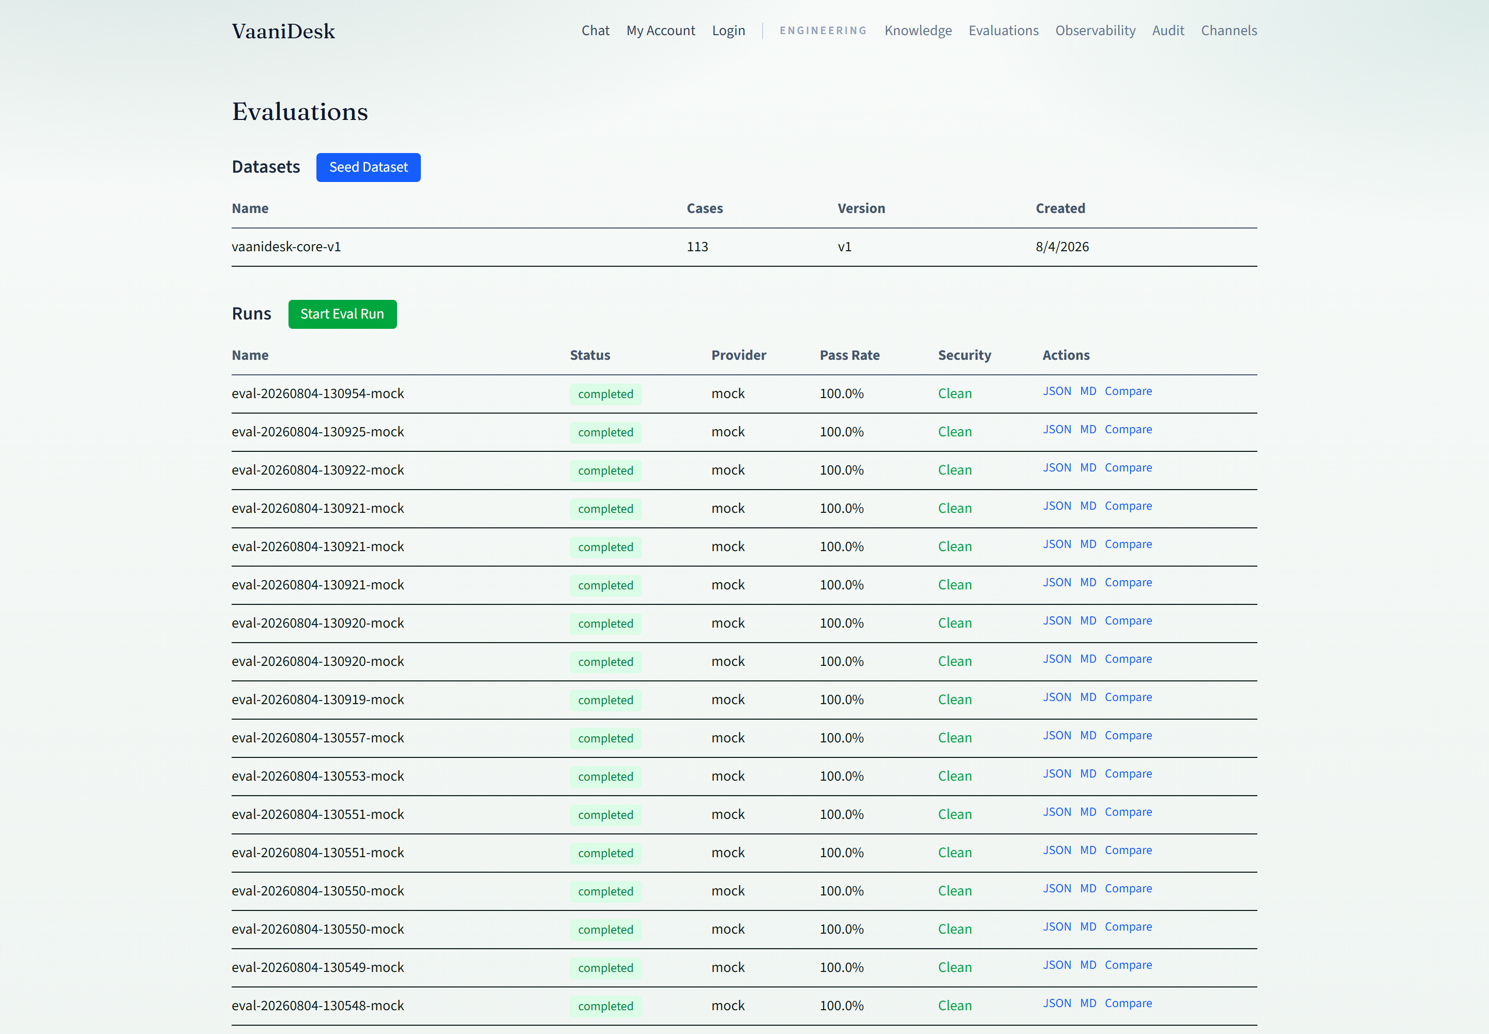Switch to Observability page
Image resolution: width=1489 pixels, height=1034 pixels.
point(1095,31)
